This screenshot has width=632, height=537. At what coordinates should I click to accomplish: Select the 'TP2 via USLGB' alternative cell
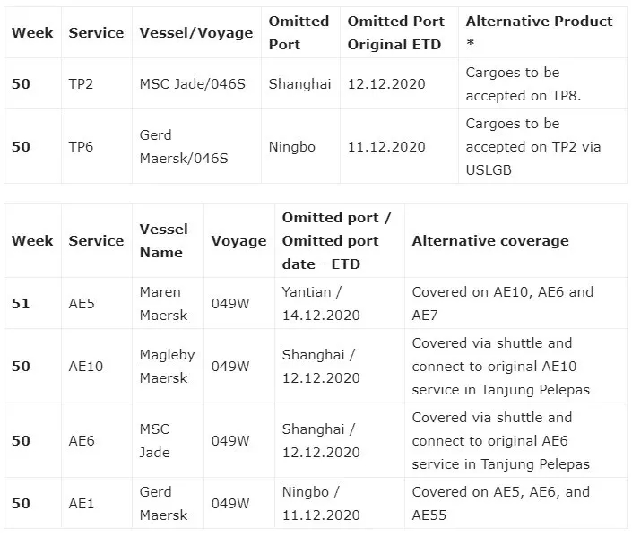[x=524, y=146]
